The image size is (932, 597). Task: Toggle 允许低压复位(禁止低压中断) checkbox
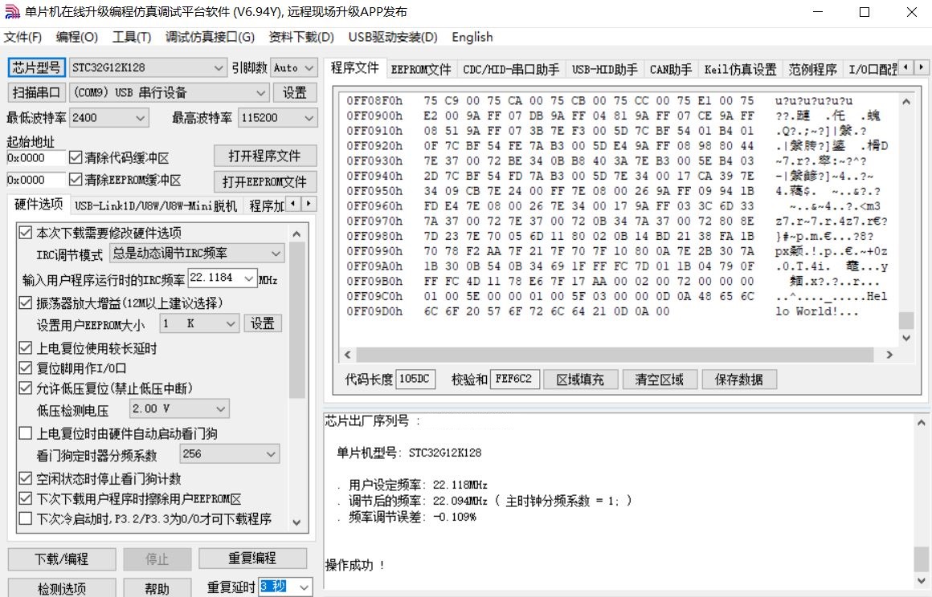[x=25, y=388]
